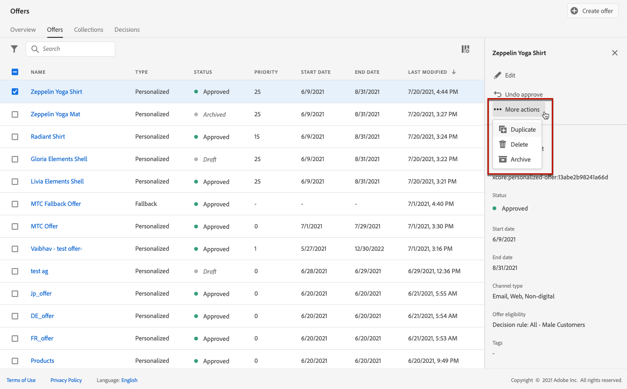Click the Edit pencil icon

[x=498, y=75]
